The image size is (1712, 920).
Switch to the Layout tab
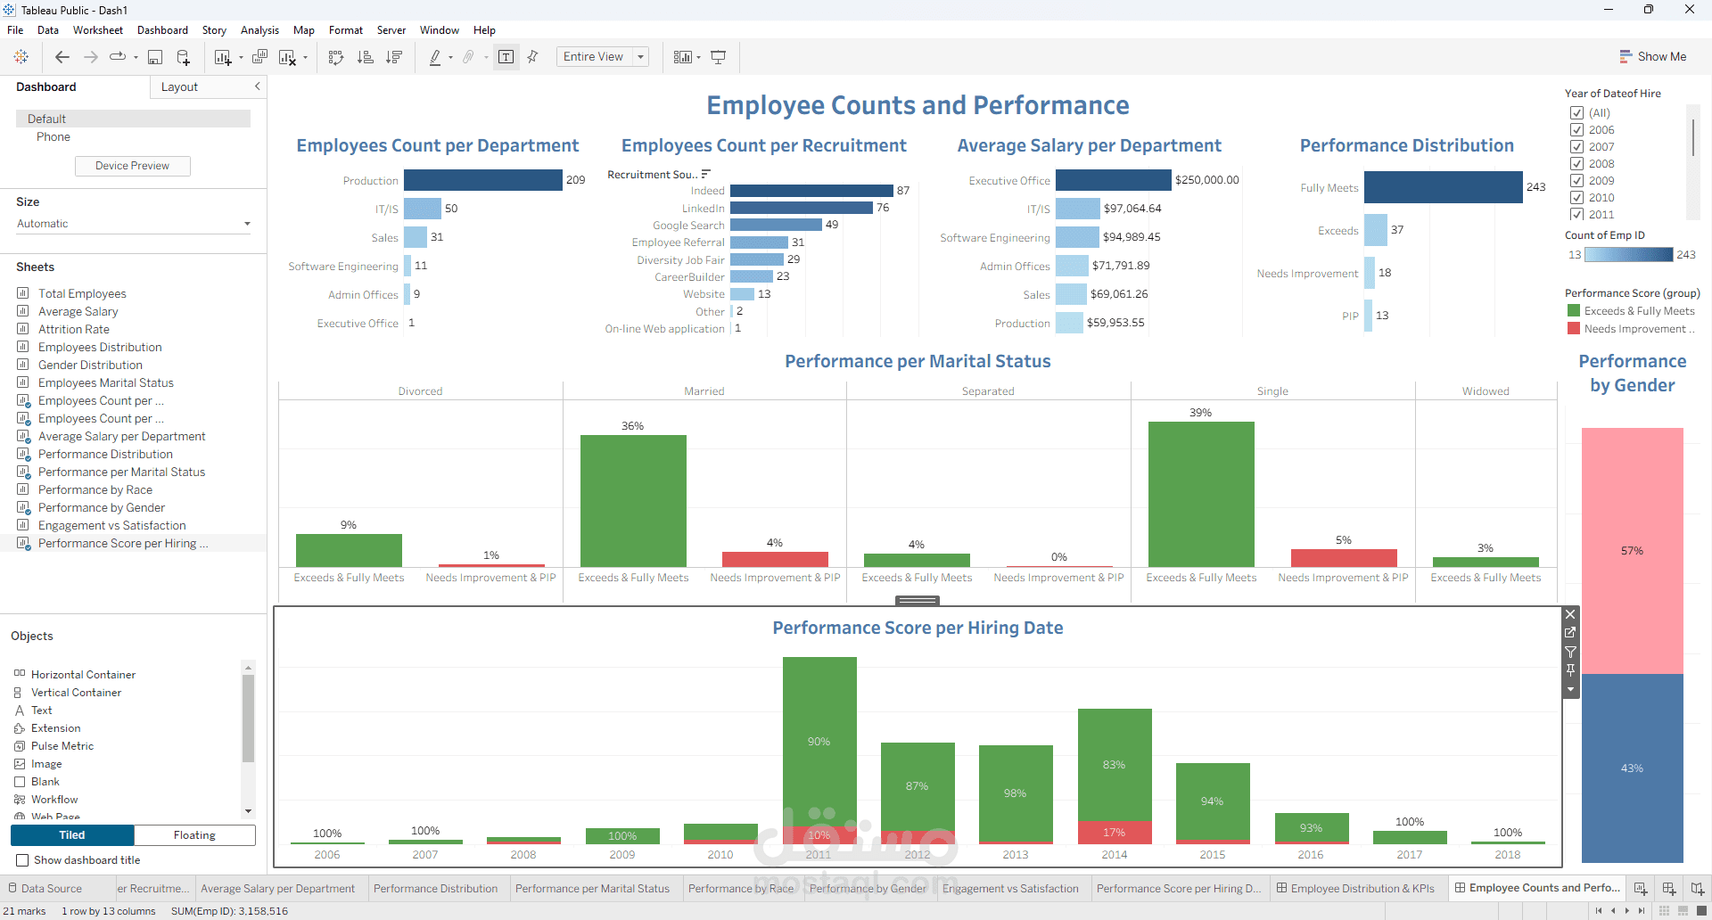pyautogui.click(x=179, y=86)
